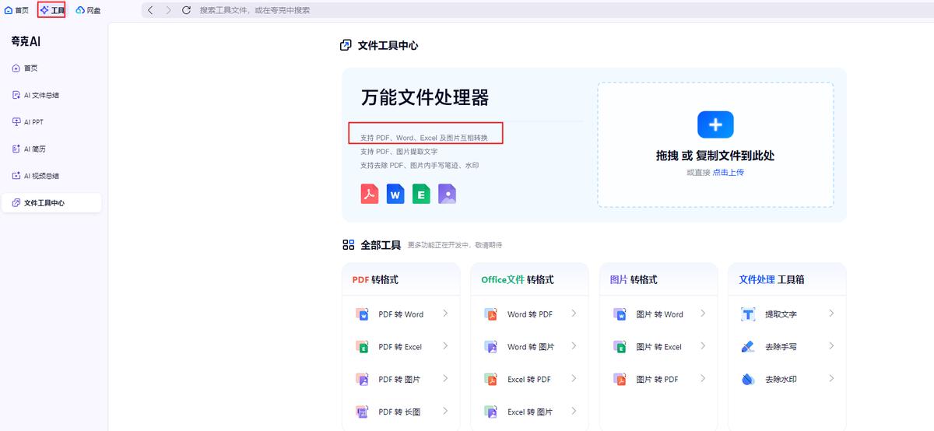Open AI PPT in the sidebar
Image resolution: width=934 pixels, height=431 pixels.
[x=33, y=122]
